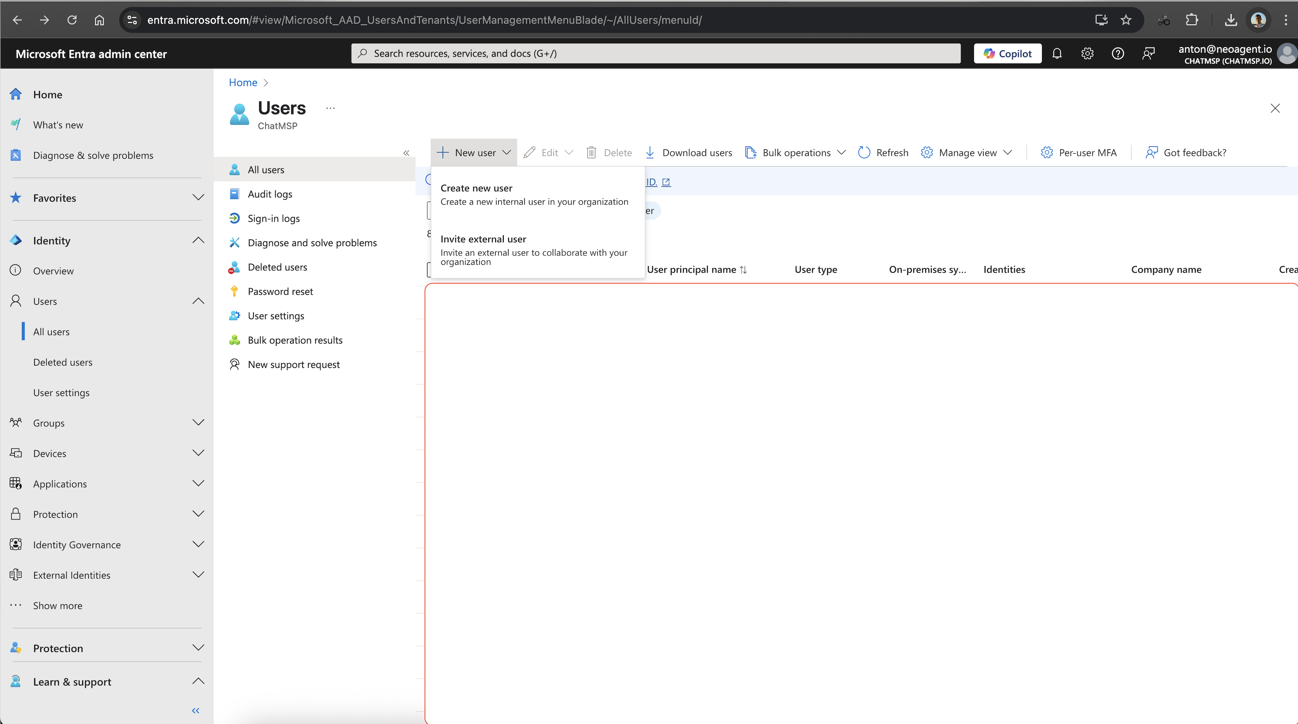Click the Copilot button in header
The width and height of the screenshot is (1298, 724).
coord(1007,53)
